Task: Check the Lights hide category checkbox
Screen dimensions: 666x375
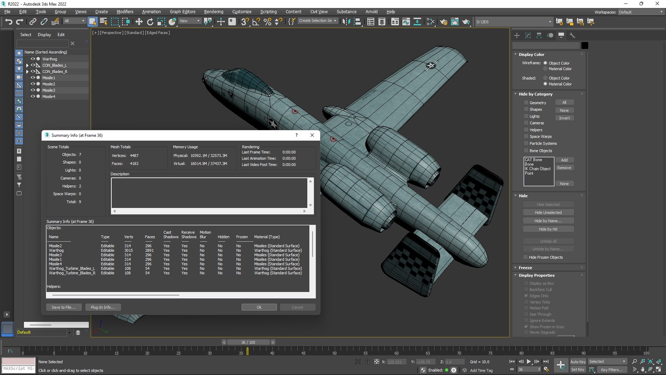Action: point(526,116)
